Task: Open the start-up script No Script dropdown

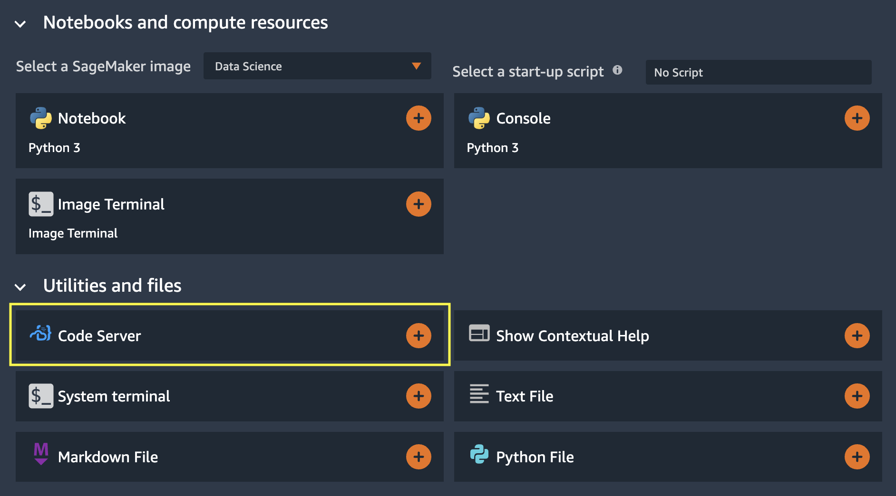Action: click(758, 72)
